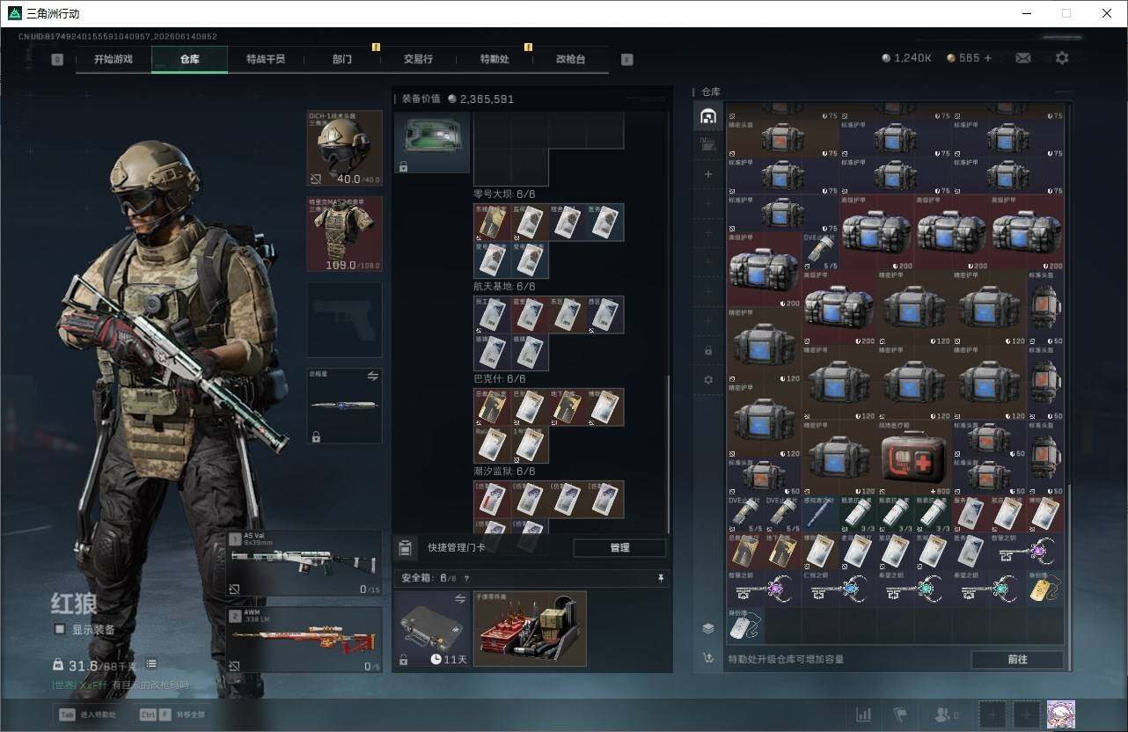
Task: Click the warehouse sidebar gear icon
Action: point(707,379)
